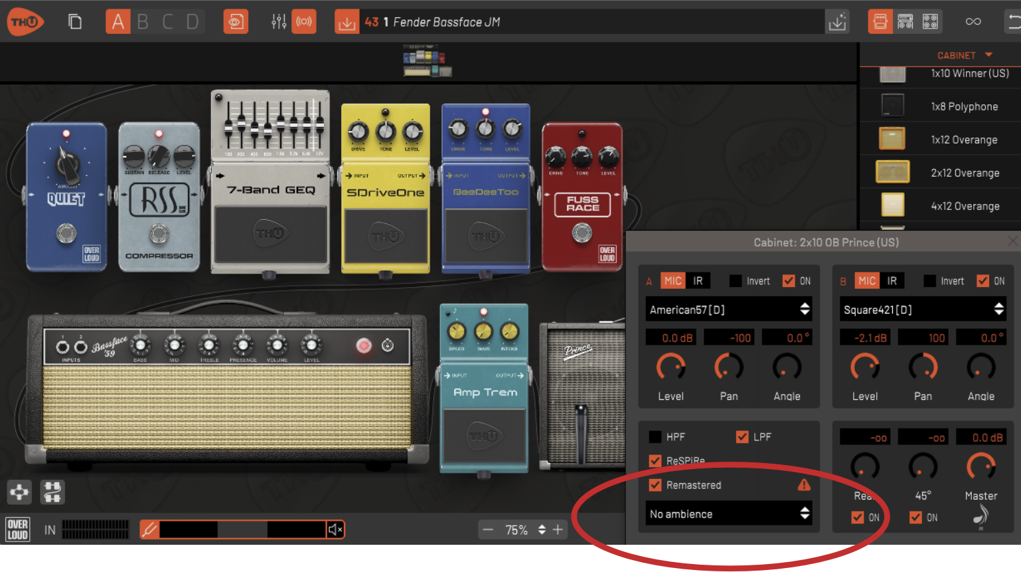Choose the 1x8 Polyphone cabinet
This screenshot has width=1021, height=572.
941,106
